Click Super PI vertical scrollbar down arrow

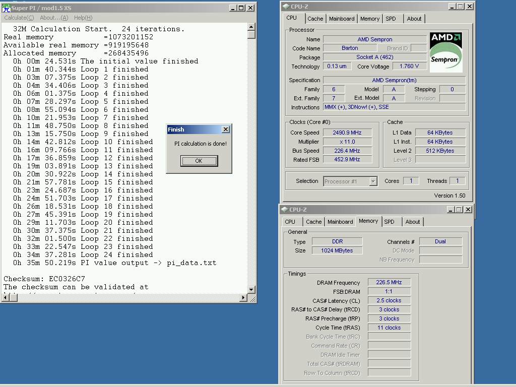(251, 290)
